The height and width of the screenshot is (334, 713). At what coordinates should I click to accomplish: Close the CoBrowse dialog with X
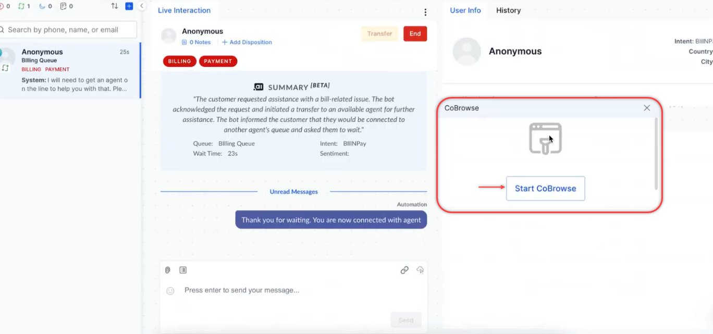pyautogui.click(x=647, y=108)
